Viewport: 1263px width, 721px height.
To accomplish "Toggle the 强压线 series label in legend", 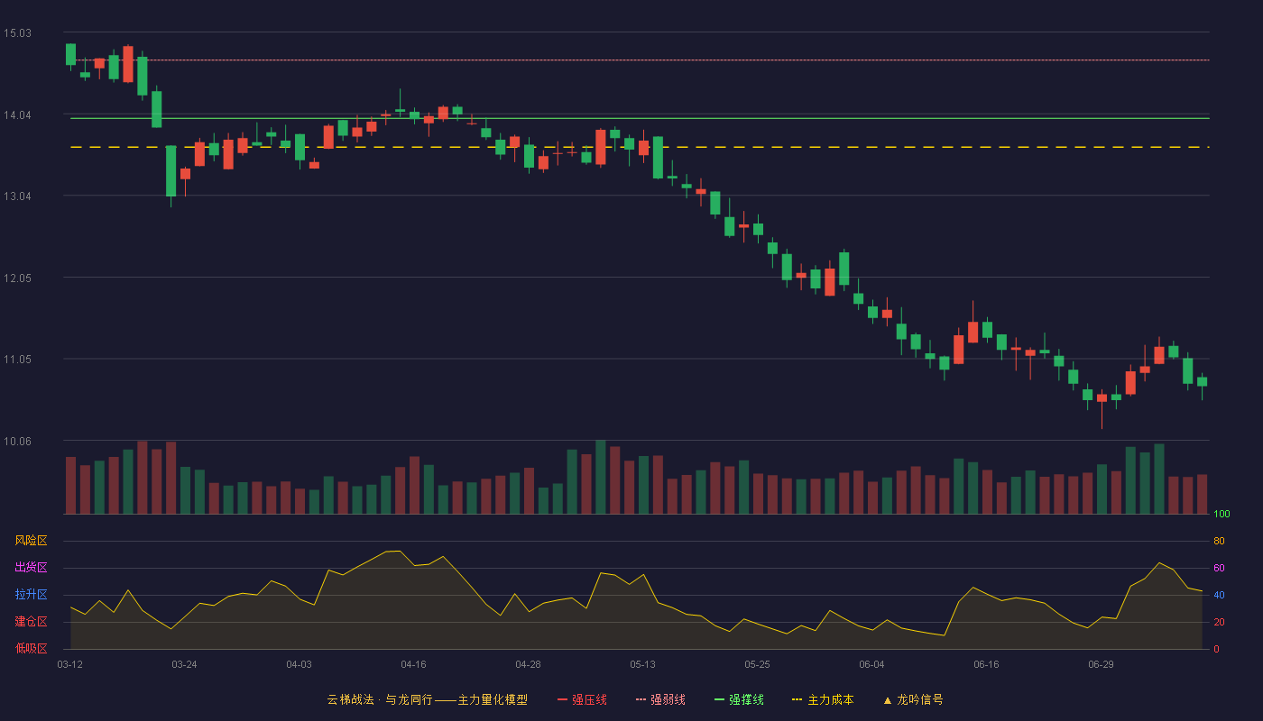I will click(x=589, y=699).
